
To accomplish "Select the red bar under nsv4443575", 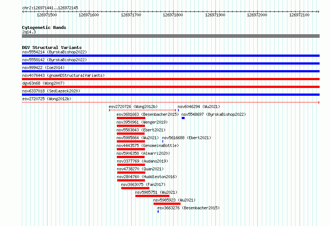I will [x=131, y=149].
